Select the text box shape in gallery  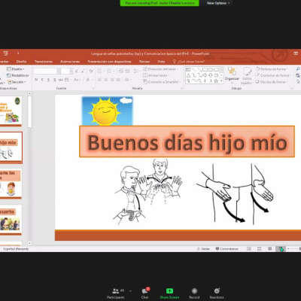[188, 70]
